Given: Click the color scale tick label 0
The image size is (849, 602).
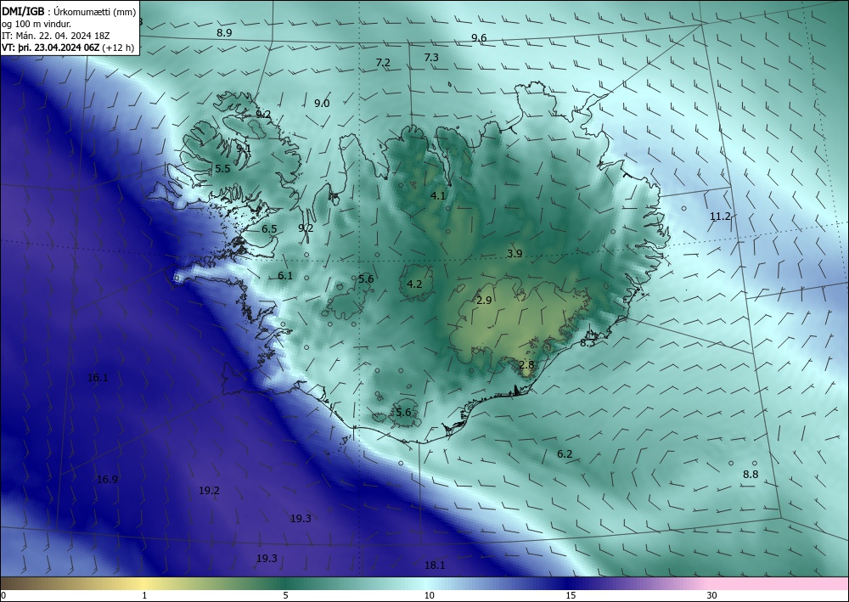Looking at the screenshot, I should [3, 595].
